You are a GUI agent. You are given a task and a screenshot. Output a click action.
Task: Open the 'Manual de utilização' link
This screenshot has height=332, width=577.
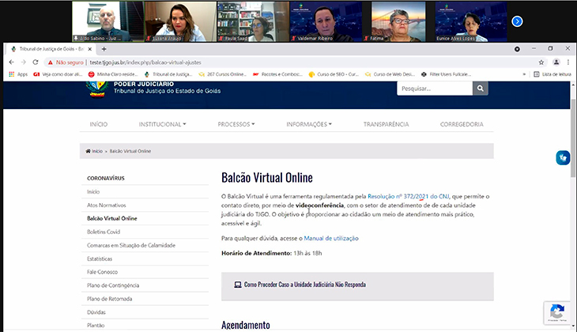tap(331, 239)
